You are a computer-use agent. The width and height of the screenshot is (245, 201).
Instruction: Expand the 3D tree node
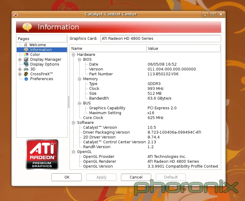20,69
